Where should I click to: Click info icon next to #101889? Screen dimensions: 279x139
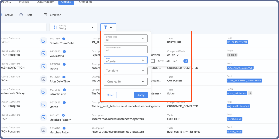64,39
